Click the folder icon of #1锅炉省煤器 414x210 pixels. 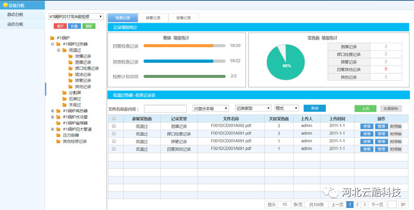tap(58, 123)
